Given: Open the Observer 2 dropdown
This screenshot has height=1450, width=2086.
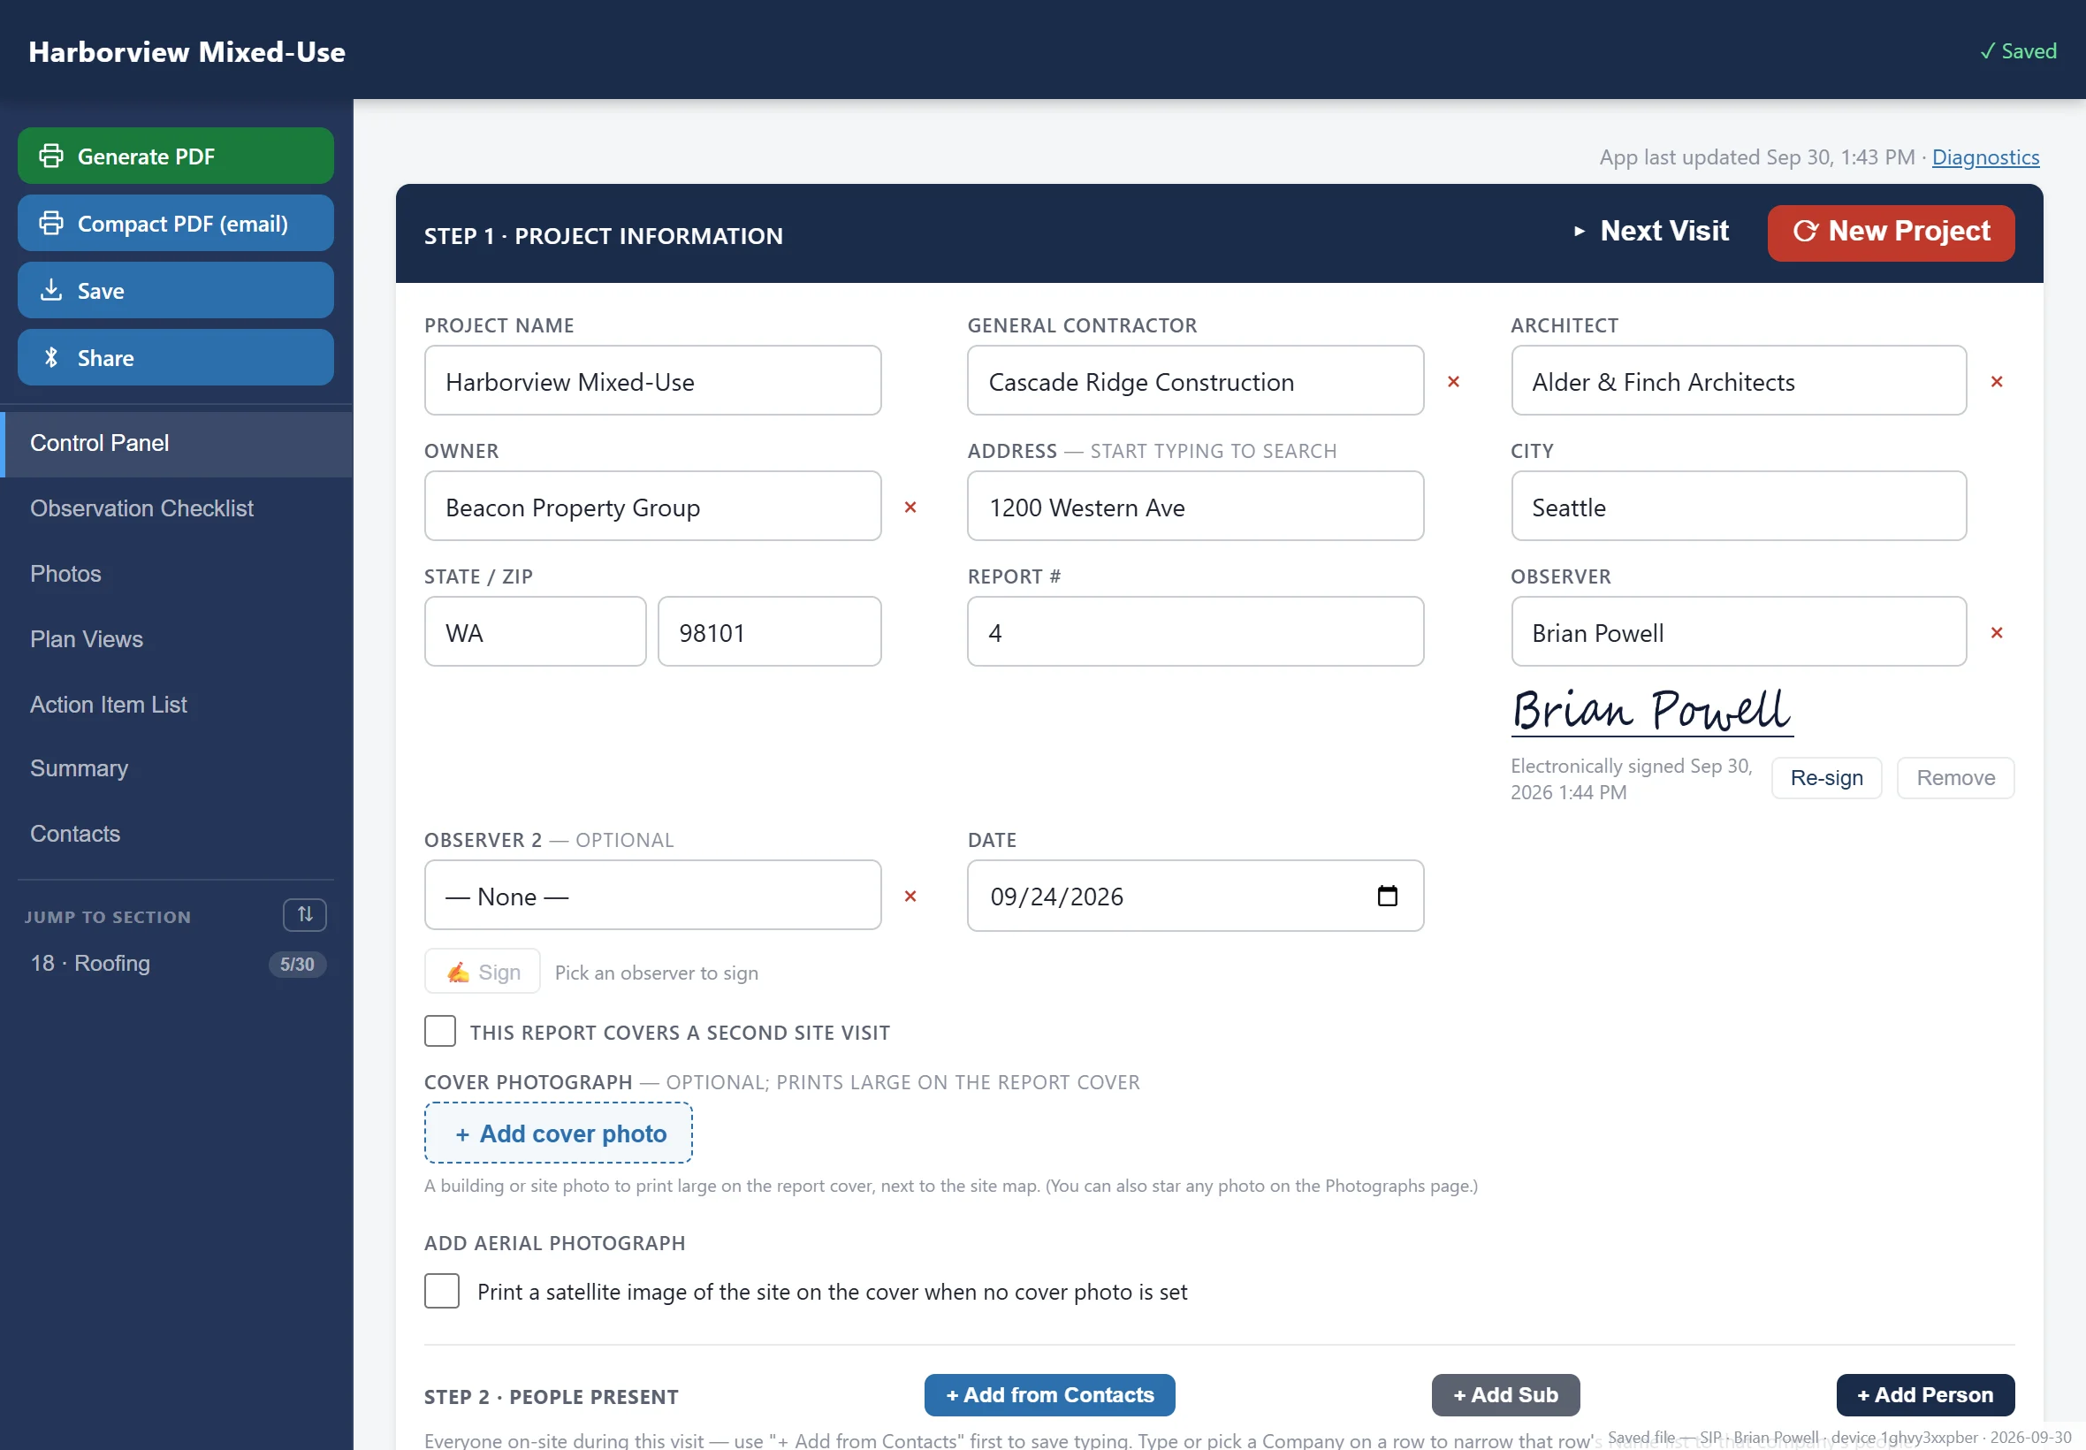Looking at the screenshot, I should click(653, 896).
